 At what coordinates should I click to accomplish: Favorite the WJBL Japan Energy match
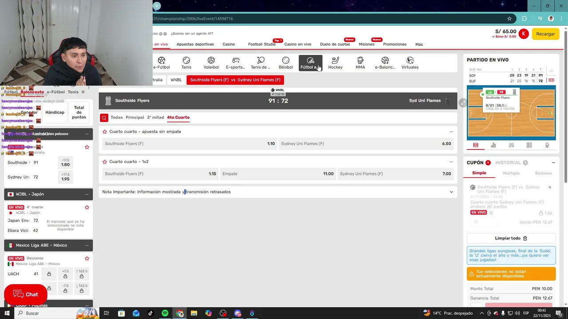[87, 207]
